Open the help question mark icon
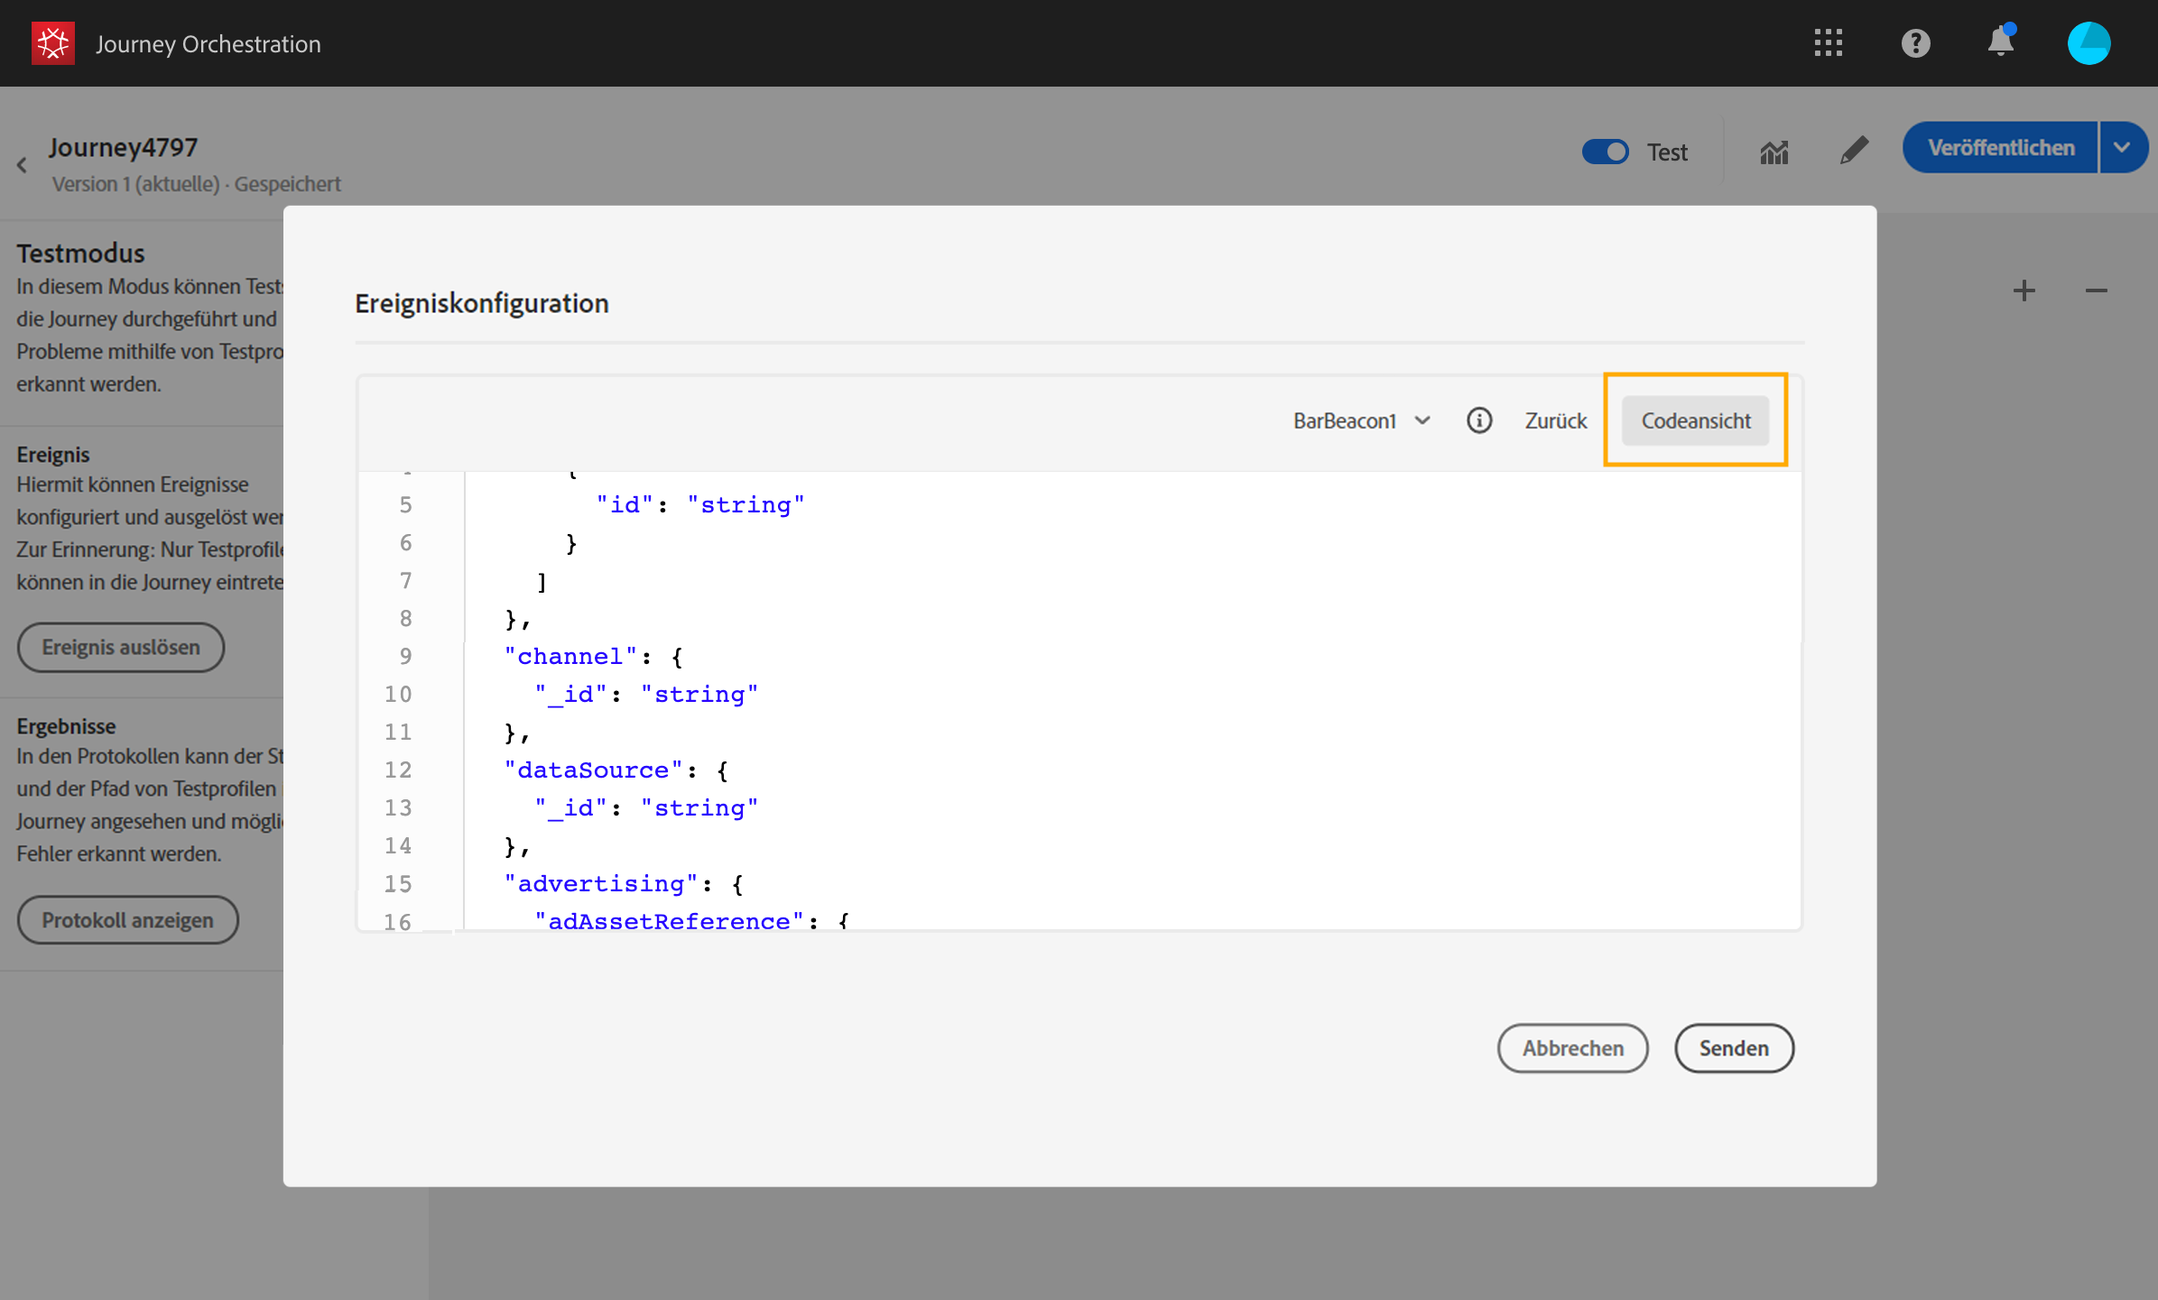 tap(1915, 43)
